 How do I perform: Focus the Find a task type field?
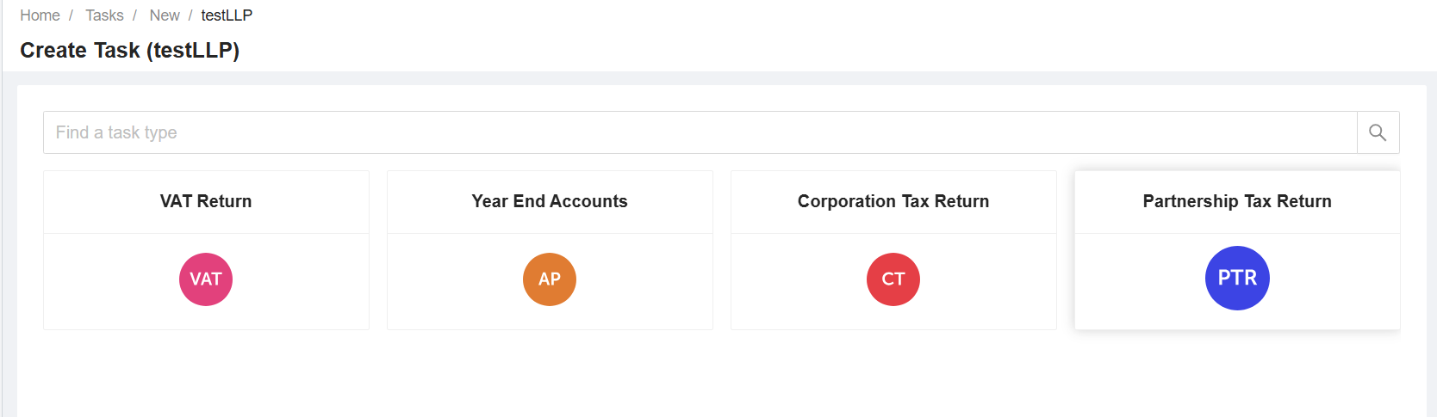coord(700,132)
